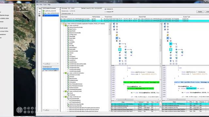
Task: Select cyan-highlighted getURL row in contention table
Action: tap(135, 21)
